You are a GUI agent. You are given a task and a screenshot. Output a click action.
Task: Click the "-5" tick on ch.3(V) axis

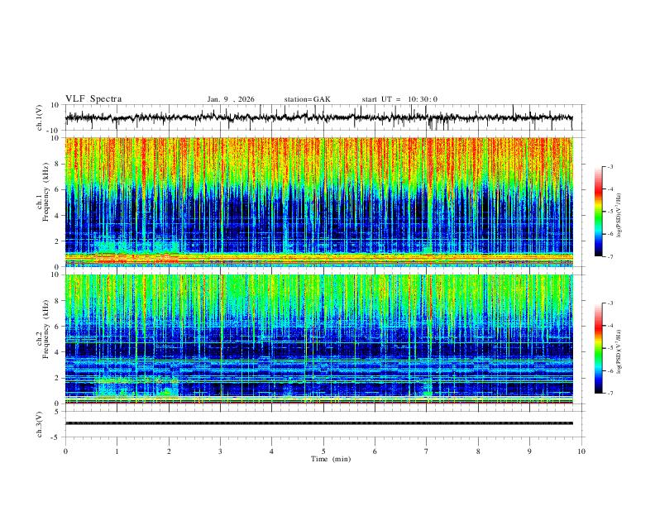pyautogui.click(x=55, y=437)
